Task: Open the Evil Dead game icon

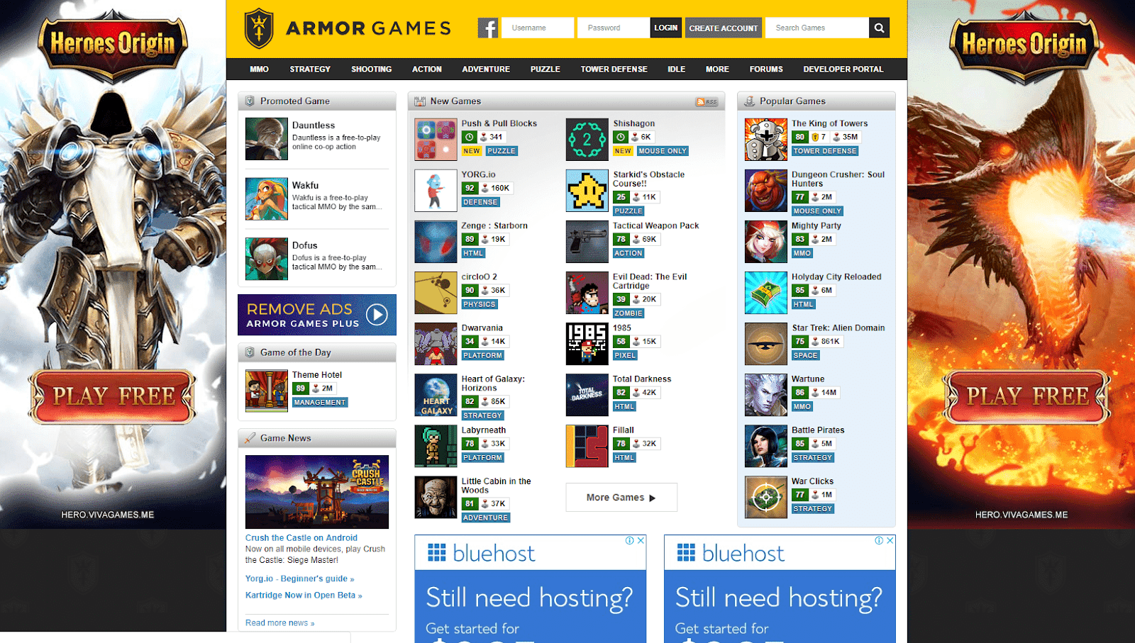Action: coord(587,293)
